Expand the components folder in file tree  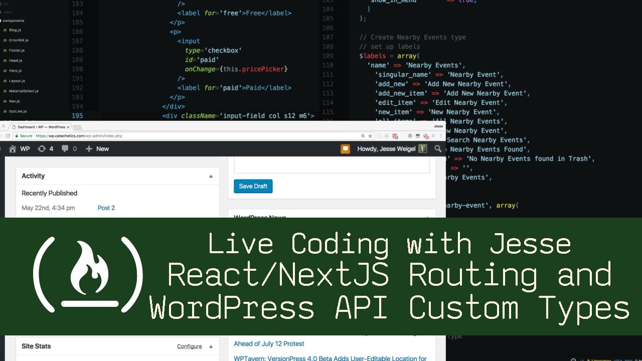click(x=13, y=21)
